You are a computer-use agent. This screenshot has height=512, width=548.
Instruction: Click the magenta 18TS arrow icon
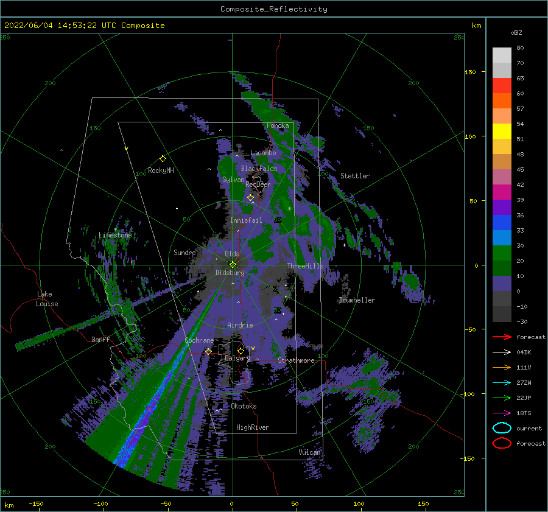point(502,413)
